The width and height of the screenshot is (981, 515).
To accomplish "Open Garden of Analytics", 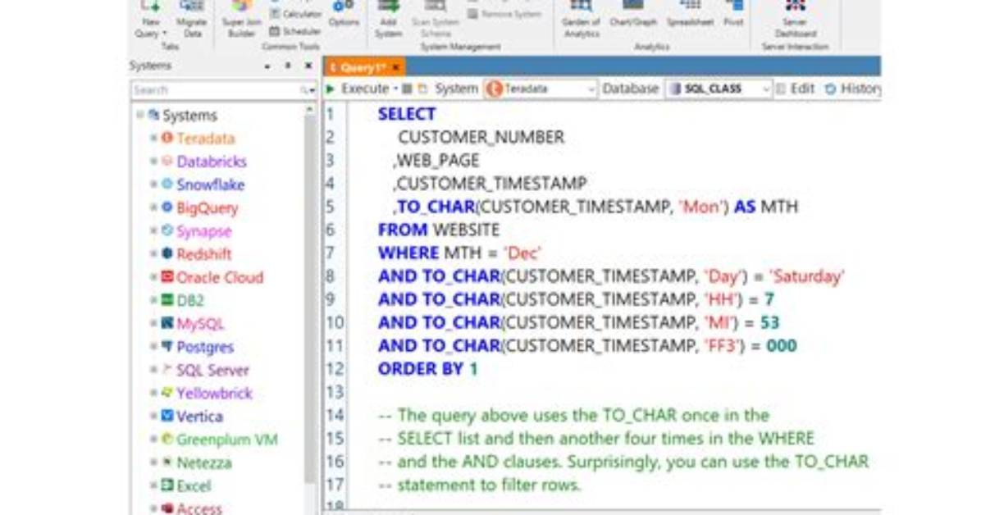I will (x=582, y=19).
